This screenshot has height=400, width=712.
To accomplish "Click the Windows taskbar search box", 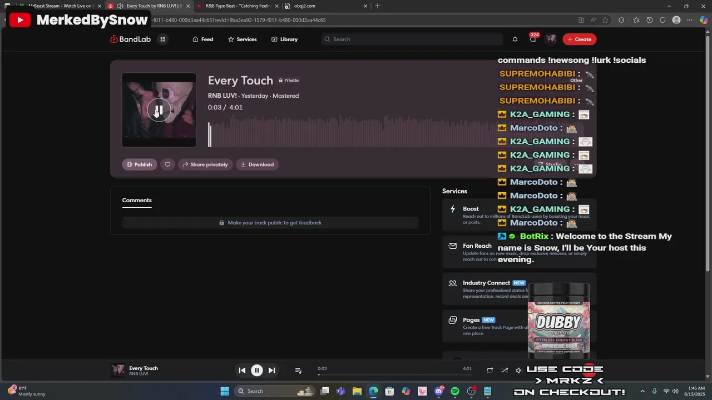I will [275, 391].
